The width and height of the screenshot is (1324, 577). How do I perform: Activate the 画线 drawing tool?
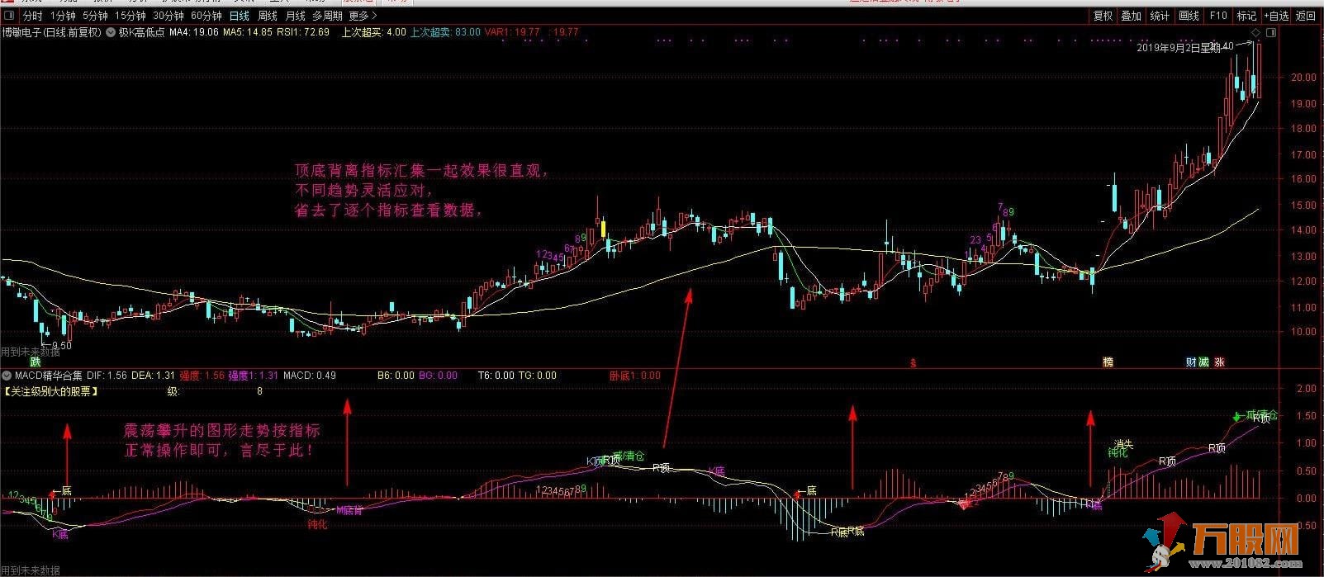pyautogui.click(x=1189, y=16)
